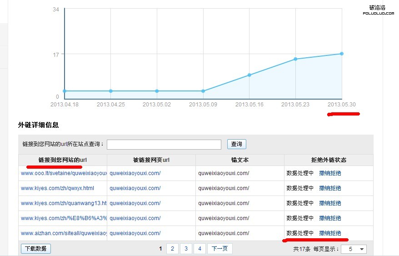Viewport: 399px width, 256px height.
Task: Click the 下一页 next page button
Action: click(220, 249)
